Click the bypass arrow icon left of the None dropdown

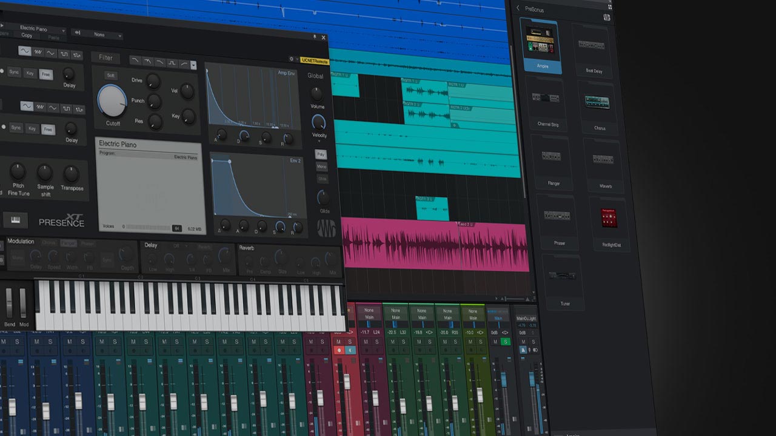(77, 33)
